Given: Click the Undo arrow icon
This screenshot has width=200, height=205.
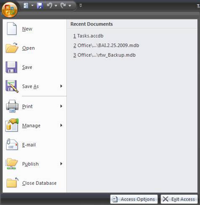Looking at the screenshot, I should click(50, 5).
